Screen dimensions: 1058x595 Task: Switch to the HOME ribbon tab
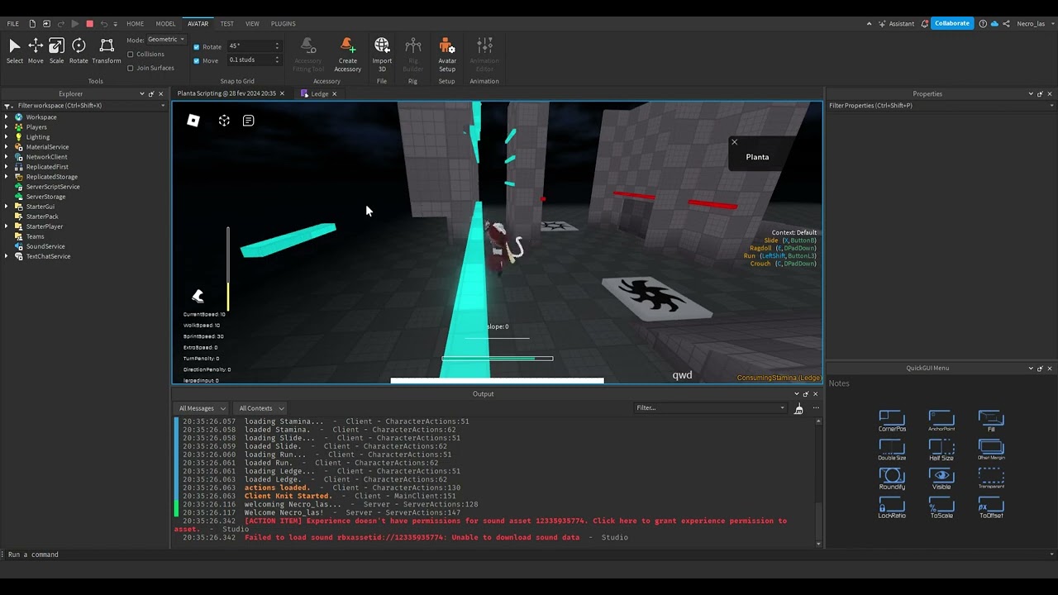point(135,24)
